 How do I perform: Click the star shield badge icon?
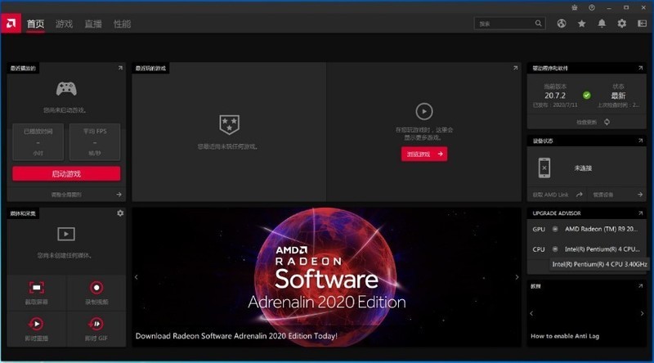[229, 125]
